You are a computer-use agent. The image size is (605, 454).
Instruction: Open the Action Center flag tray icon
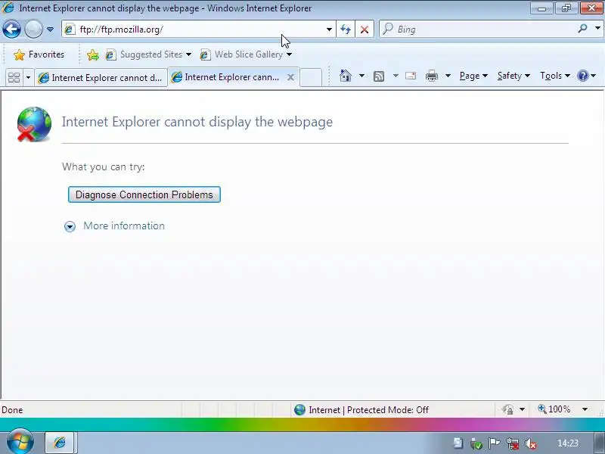[x=494, y=443]
